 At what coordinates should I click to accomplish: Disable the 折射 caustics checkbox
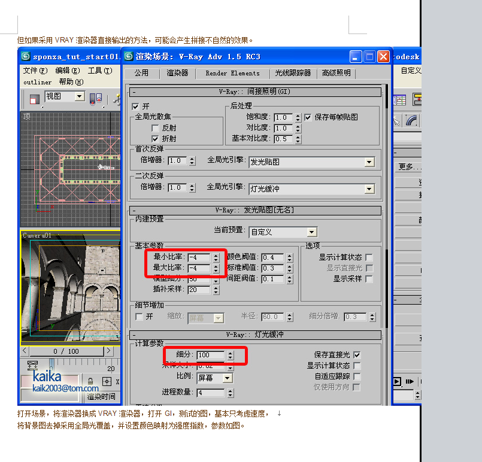click(x=155, y=138)
